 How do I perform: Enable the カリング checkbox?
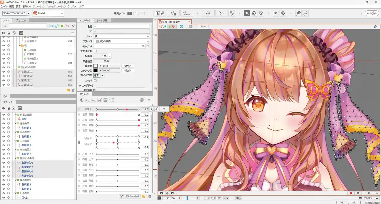pyautogui.click(x=95, y=81)
